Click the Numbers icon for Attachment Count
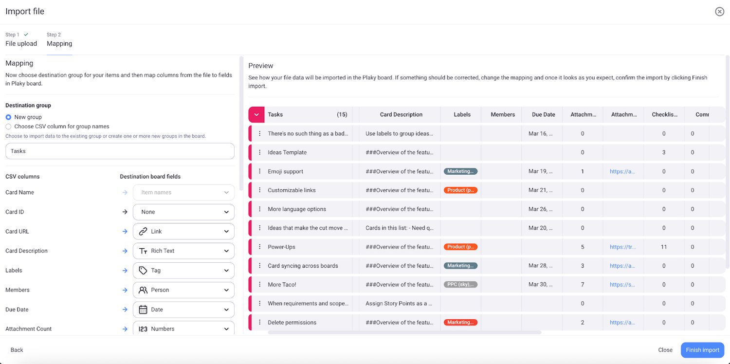 click(x=143, y=329)
